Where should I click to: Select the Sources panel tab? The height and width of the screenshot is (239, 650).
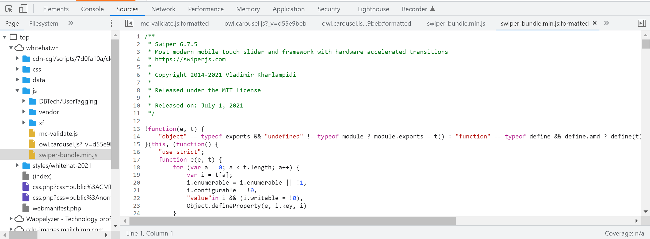click(127, 9)
